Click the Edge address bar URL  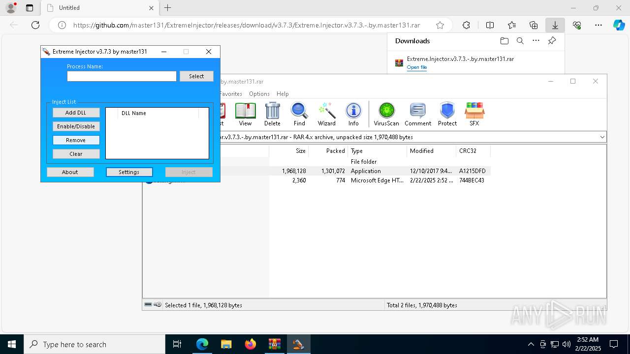click(x=247, y=25)
